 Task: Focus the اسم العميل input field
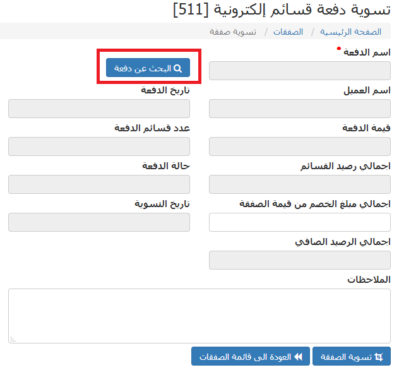(x=300, y=109)
